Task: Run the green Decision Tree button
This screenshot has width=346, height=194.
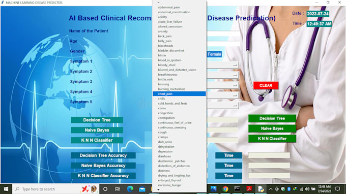Action: tap(272, 118)
